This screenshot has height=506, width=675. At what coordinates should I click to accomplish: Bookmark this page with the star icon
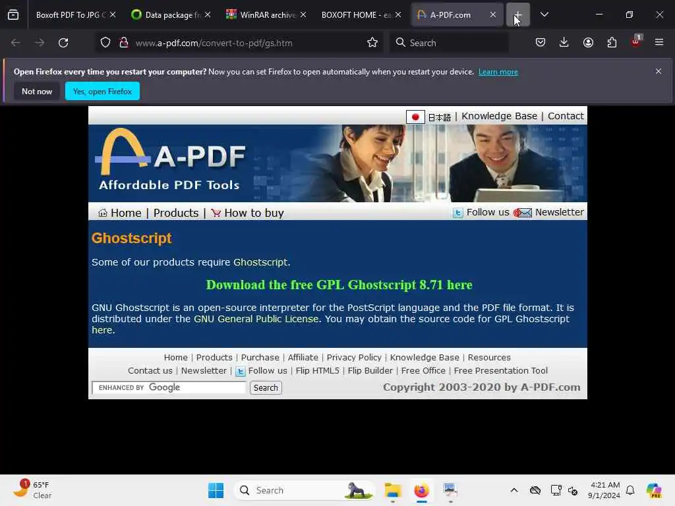[372, 42]
